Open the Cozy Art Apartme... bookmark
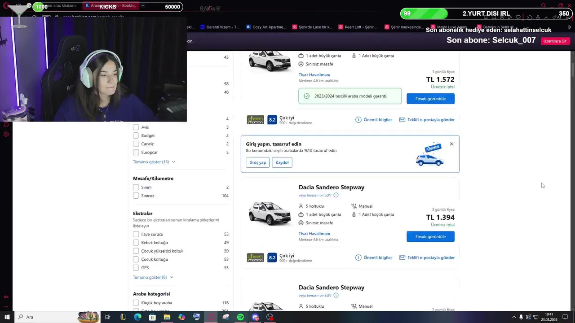The height and width of the screenshot is (323, 575). 266,27
